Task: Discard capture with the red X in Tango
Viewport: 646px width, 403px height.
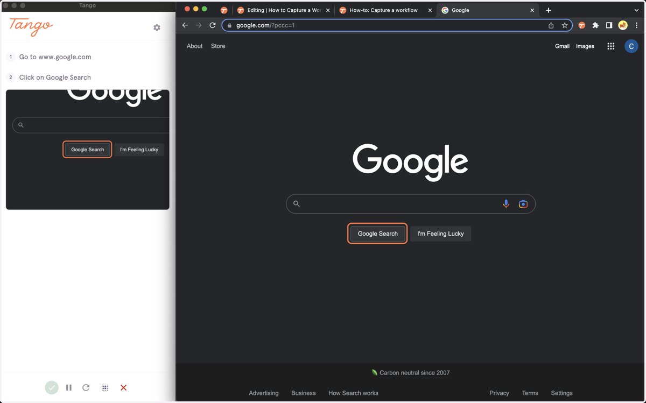Action: pos(123,387)
